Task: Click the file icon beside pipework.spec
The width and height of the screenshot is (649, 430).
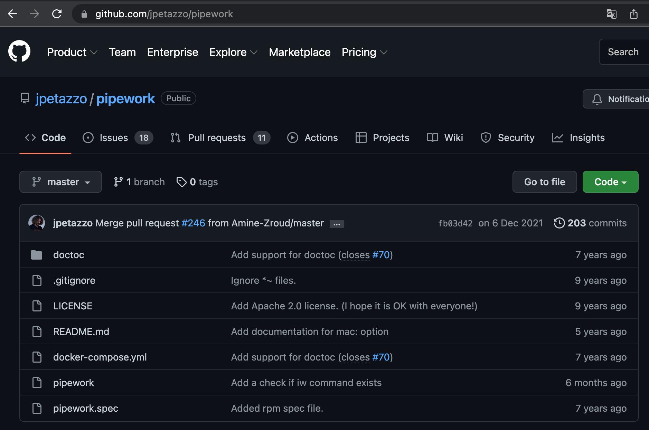Action: (x=37, y=408)
